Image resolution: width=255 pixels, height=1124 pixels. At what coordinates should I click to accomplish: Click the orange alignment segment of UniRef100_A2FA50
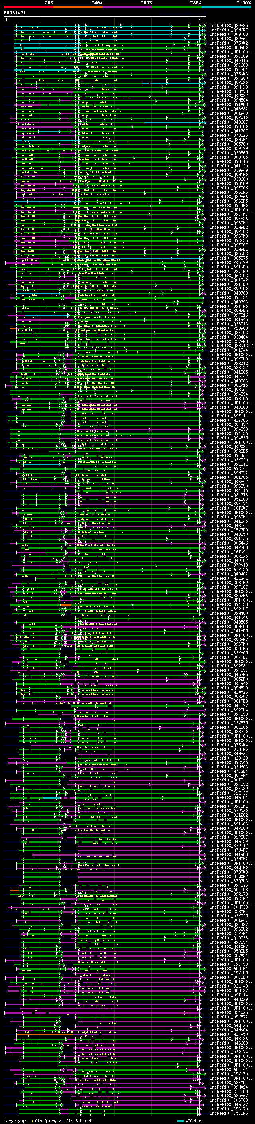tap(45, 1034)
